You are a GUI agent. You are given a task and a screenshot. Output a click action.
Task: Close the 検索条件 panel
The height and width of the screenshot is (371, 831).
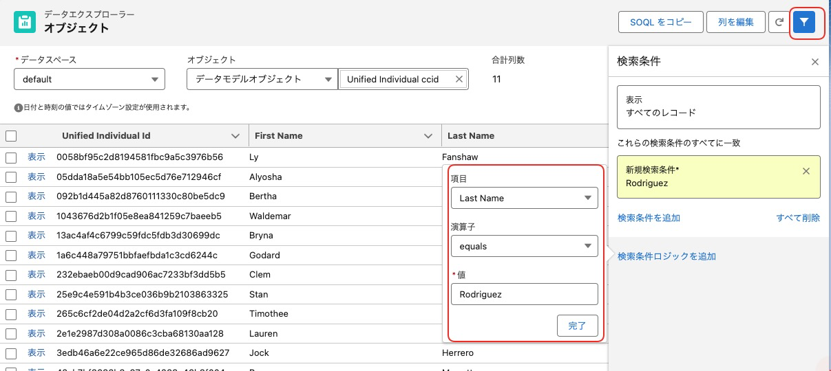815,62
